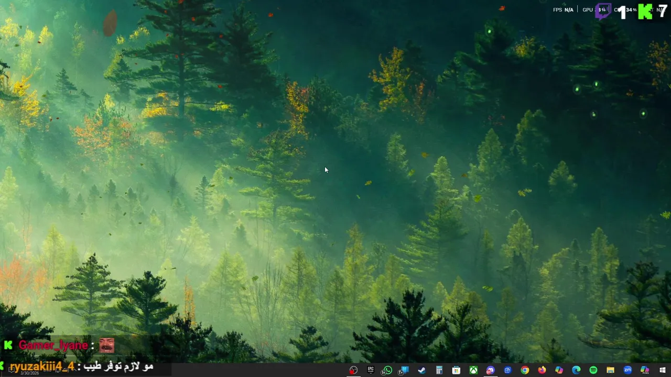The height and width of the screenshot is (377, 671).
Task: Switch to Discord in the taskbar
Action: pyautogui.click(x=490, y=370)
